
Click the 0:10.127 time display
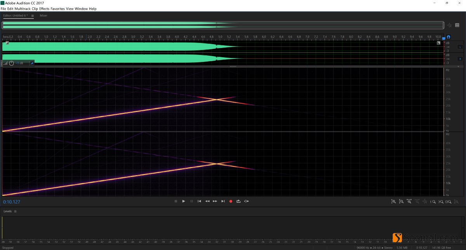point(12,202)
